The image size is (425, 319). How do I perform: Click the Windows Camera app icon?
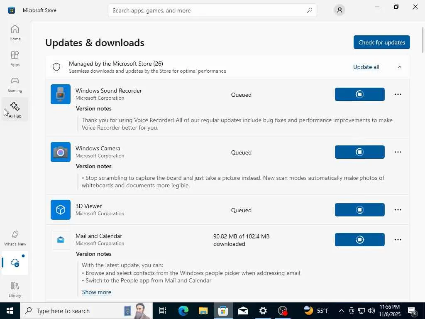click(61, 152)
